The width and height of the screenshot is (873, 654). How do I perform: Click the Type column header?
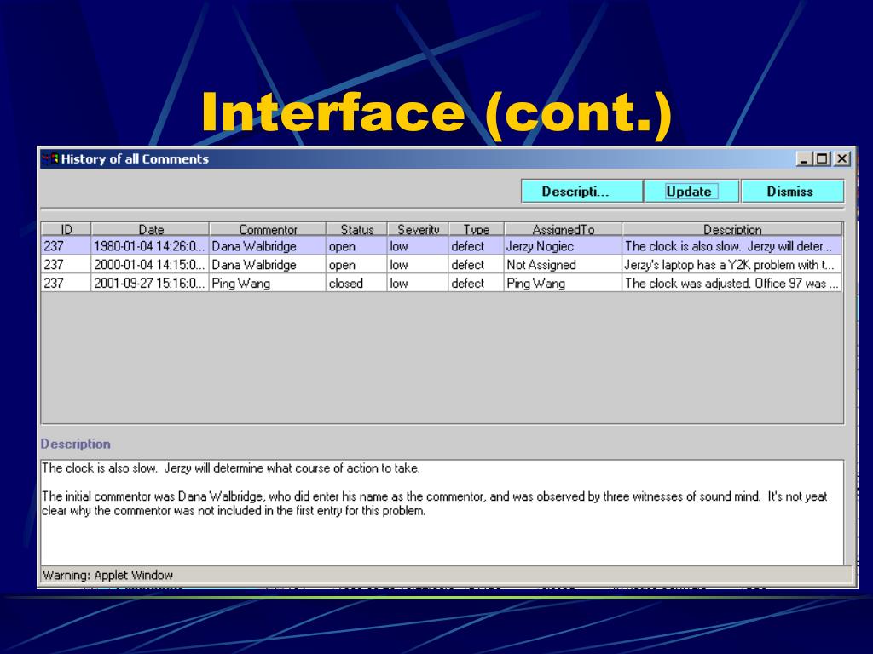tap(476, 229)
